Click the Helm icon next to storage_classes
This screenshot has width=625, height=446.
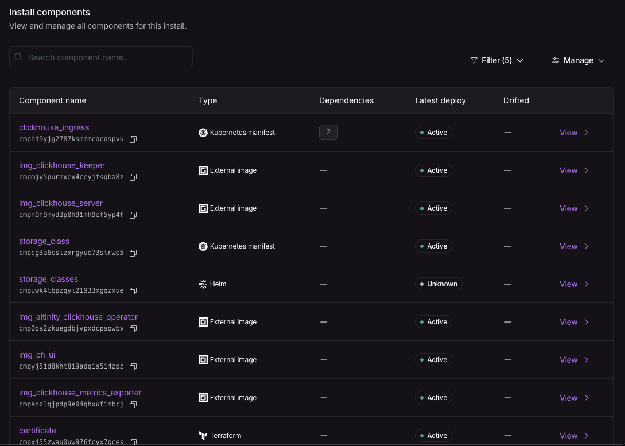(203, 284)
